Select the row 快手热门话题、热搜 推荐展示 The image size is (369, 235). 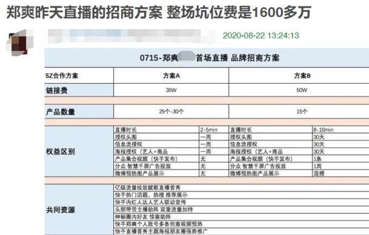pos(241,195)
